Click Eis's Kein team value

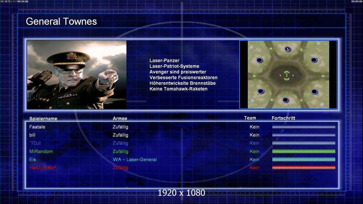pyautogui.click(x=254, y=159)
